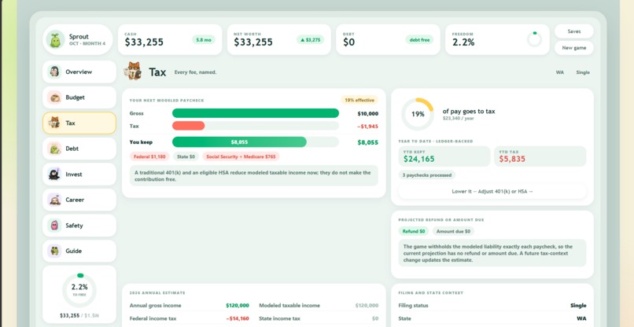This screenshot has height=327, width=634.
Task: Click Lower it — Adjust 401(k) or HSA
Action: 492,191
